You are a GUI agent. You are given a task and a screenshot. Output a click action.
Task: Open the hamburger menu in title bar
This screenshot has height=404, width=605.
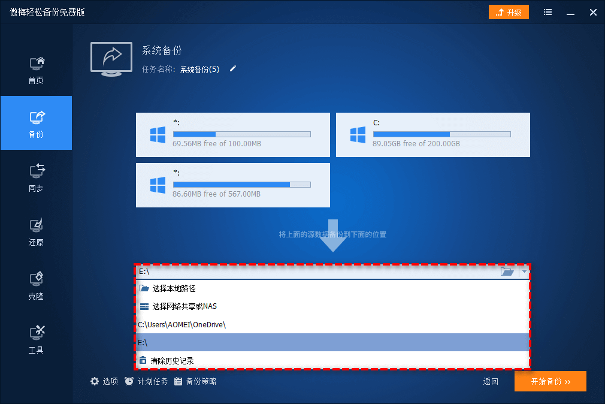547,12
